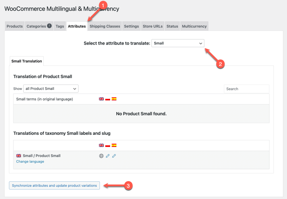Click UK flag beside Small / Product Small

pyautogui.click(x=18, y=156)
